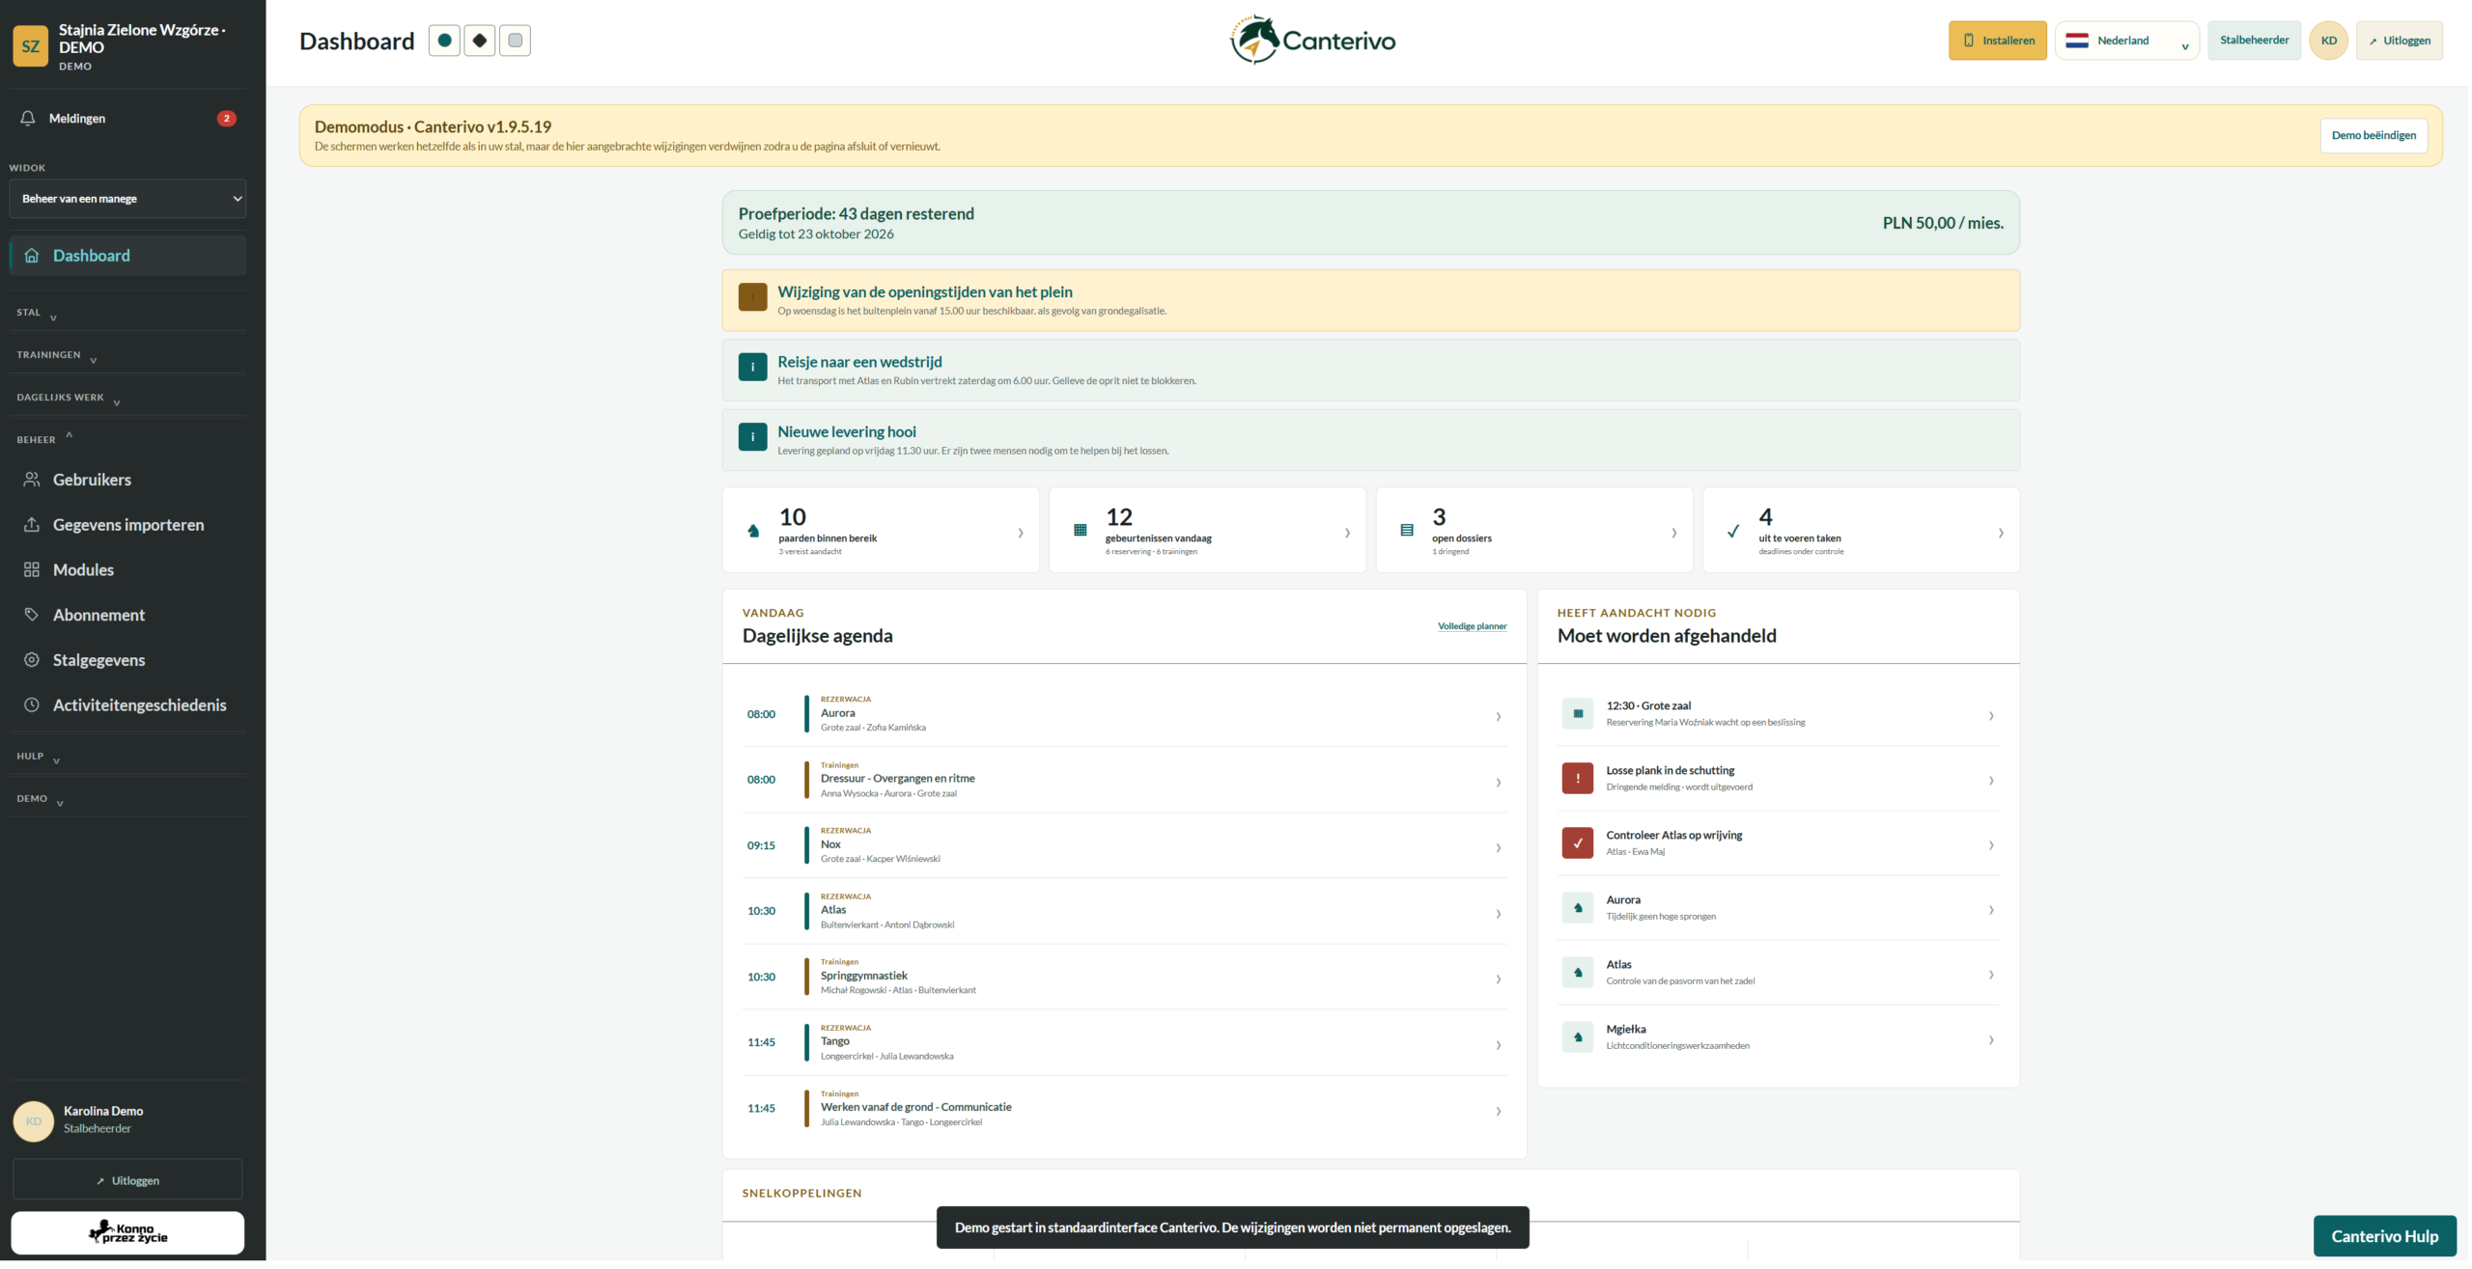Viewport: 2472px width, 1269px height.
Task: Click the Gegevens importeren upload icon
Action: pos(32,526)
